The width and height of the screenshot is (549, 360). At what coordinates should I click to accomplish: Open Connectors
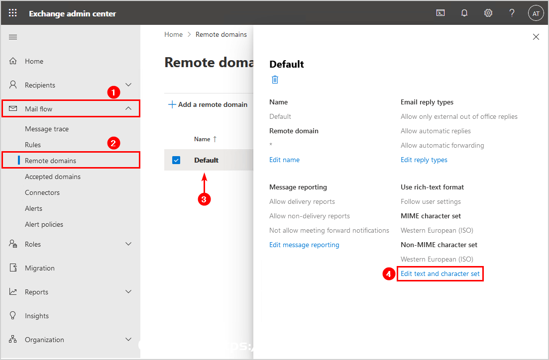42,192
